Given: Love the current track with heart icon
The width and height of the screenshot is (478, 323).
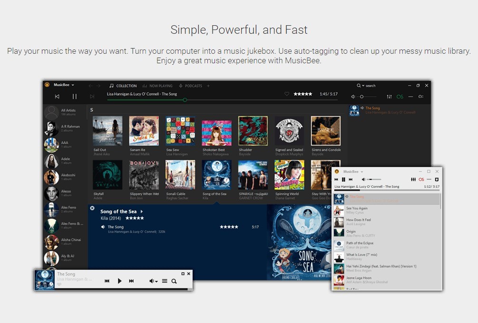Looking at the screenshot, I should 286,94.
